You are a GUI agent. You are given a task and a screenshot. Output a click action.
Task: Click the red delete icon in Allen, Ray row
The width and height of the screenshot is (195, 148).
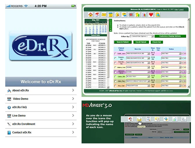185,81
